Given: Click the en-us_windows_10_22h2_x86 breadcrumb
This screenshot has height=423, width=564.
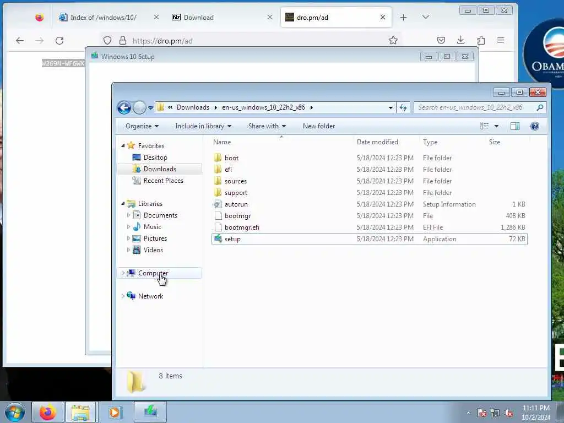Looking at the screenshot, I should click(263, 107).
